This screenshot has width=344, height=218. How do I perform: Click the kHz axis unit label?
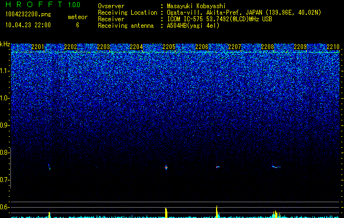pos(5,44)
